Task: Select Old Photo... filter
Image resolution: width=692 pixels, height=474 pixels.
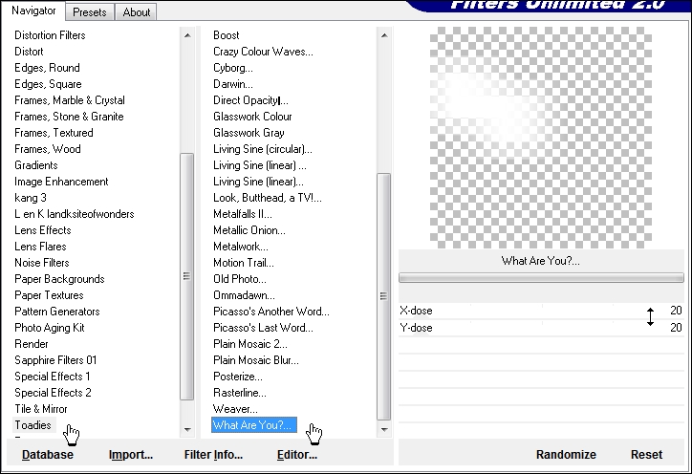Action: coord(240,279)
